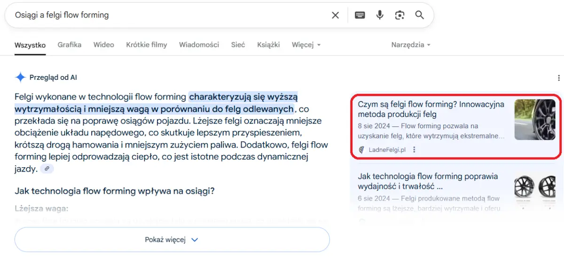Open three-dot menu next to LadneFelgi.pl
This screenshot has height=257, width=564.
414,150
